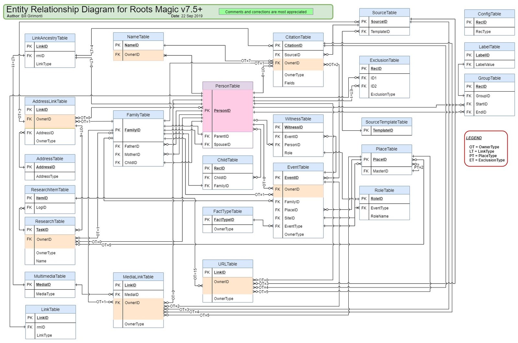Viewport: 518px width, 343px height.
Task: Click the Role field in WitnessTable
Action: pos(288,153)
